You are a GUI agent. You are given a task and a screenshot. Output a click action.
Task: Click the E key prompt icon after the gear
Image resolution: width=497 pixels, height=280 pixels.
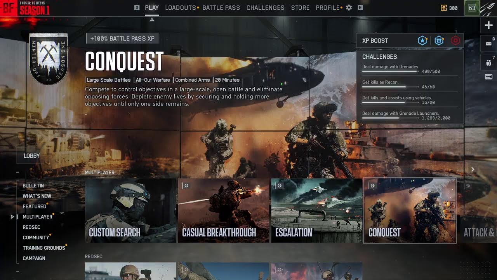(360, 7)
